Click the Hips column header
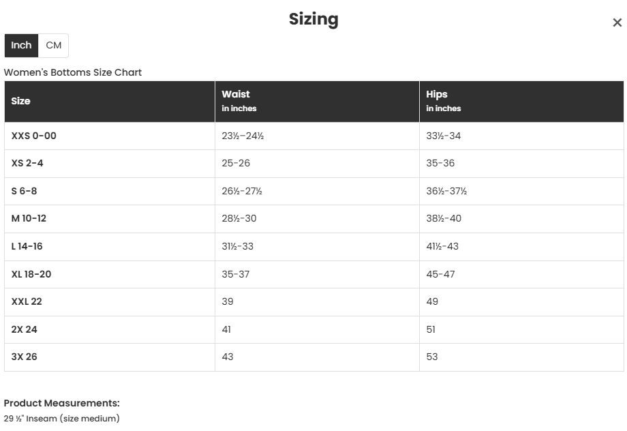This screenshot has height=431, width=627. (437, 95)
